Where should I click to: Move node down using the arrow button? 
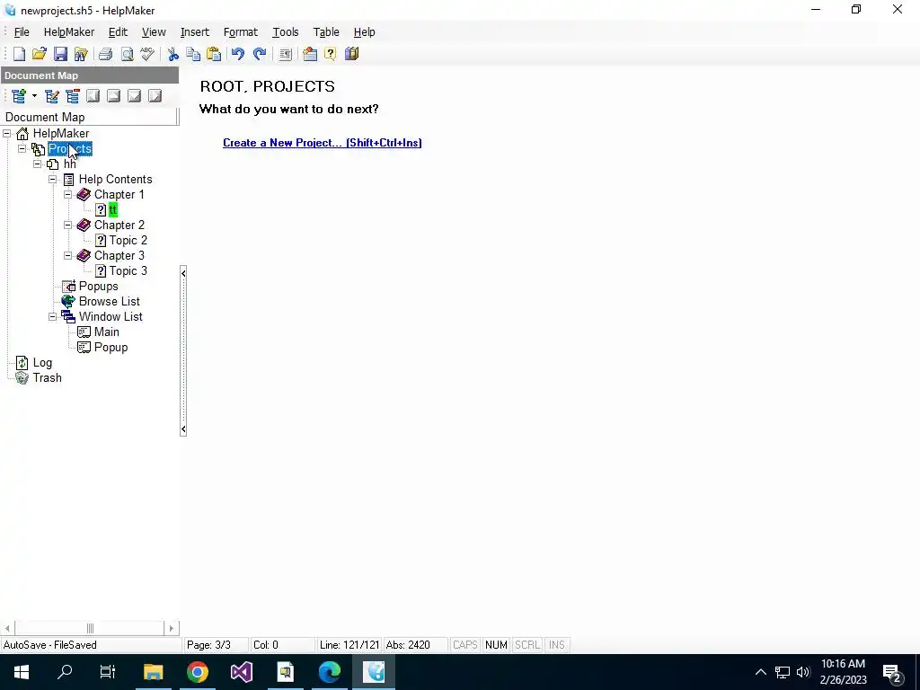(x=135, y=95)
